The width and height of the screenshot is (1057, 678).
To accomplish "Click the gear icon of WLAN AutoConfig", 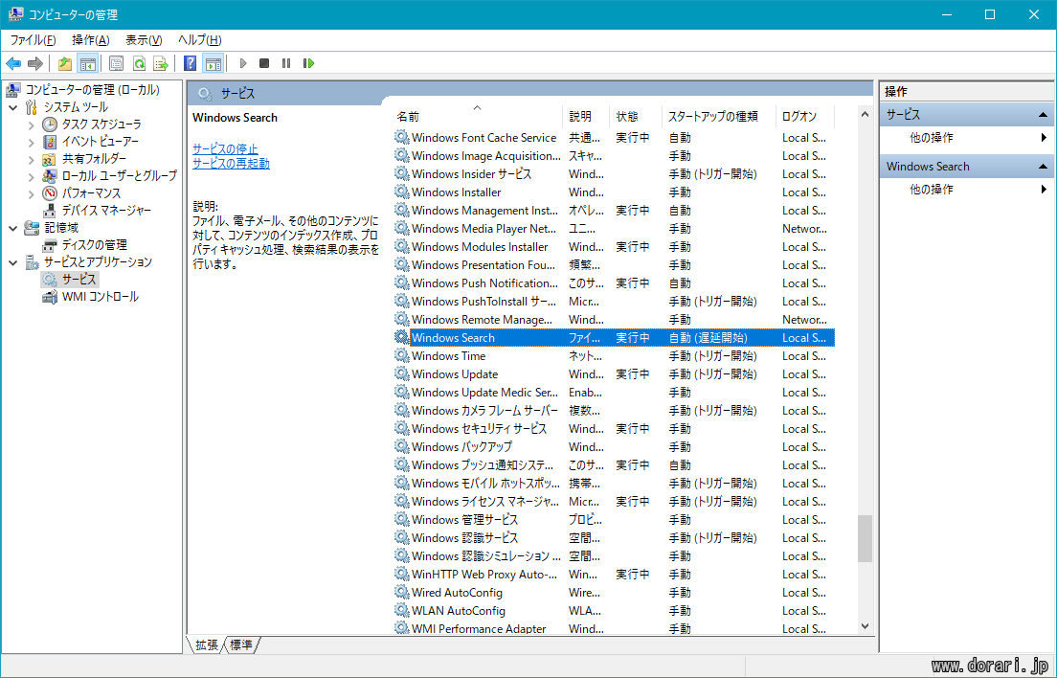I will point(402,611).
